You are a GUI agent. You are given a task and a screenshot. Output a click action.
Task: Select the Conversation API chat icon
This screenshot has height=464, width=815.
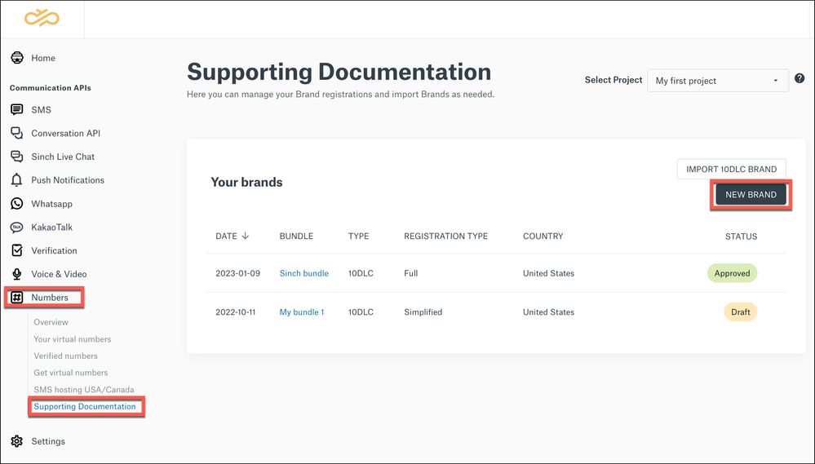coord(16,133)
